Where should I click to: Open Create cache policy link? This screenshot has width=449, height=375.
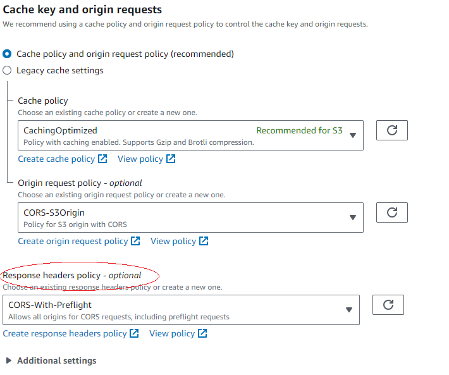pos(56,159)
